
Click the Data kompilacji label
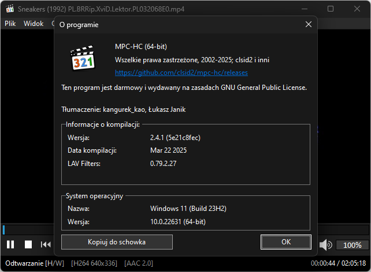(x=92, y=150)
